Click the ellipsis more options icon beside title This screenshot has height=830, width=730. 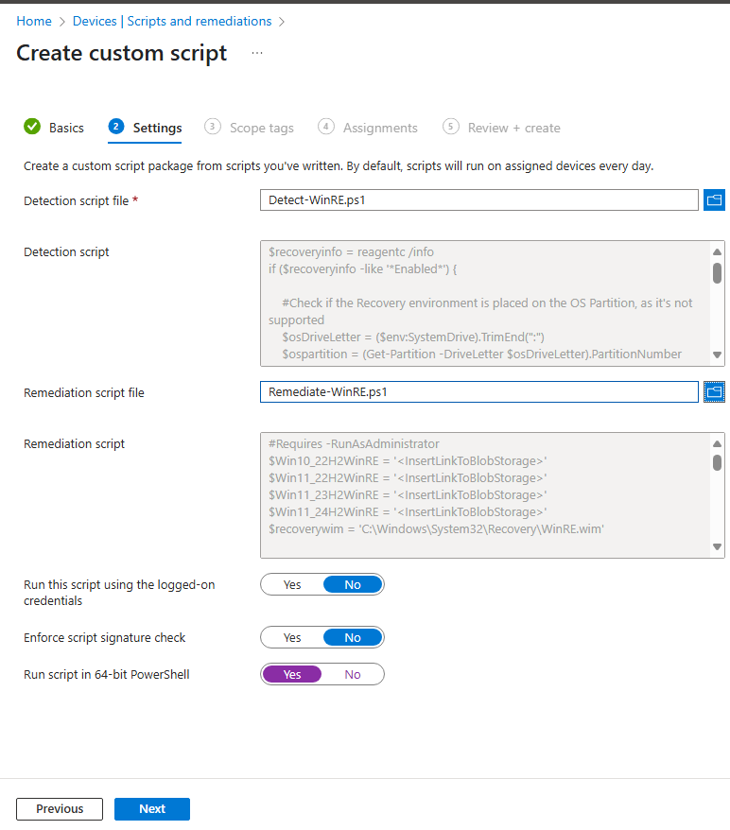point(257,53)
